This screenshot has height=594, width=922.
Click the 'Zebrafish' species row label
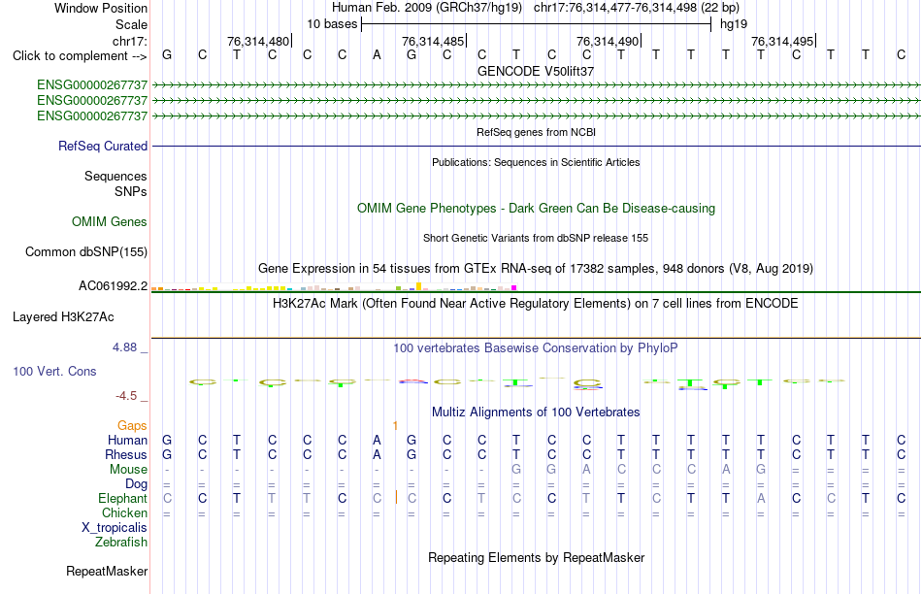tap(121, 542)
